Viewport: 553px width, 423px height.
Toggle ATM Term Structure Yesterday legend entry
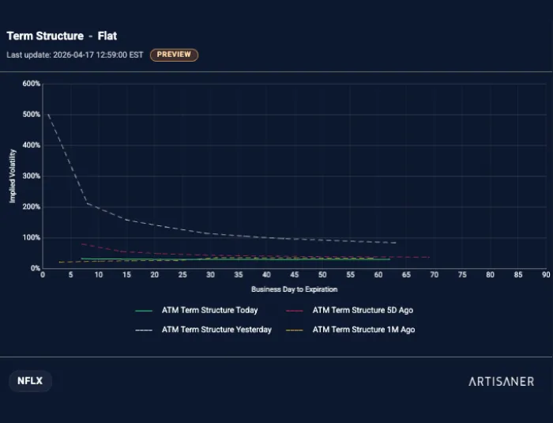(203, 330)
